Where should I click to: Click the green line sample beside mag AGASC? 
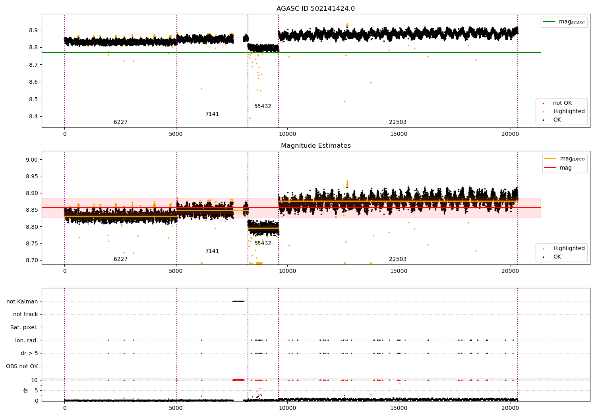[550, 22]
